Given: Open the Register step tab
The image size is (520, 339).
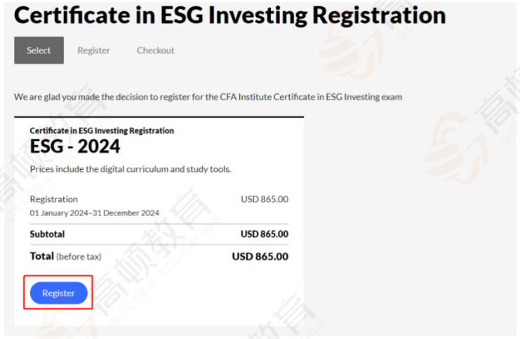Looking at the screenshot, I should pyautogui.click(x=93, y=51).
